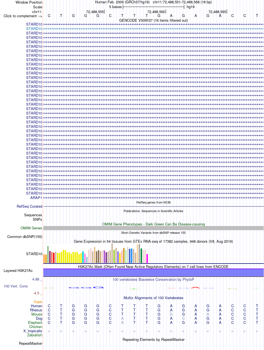Open 'Short Genetic Variants from dbSNP release 155'
The height and width of the screenshot is (350, 264).
153,233
